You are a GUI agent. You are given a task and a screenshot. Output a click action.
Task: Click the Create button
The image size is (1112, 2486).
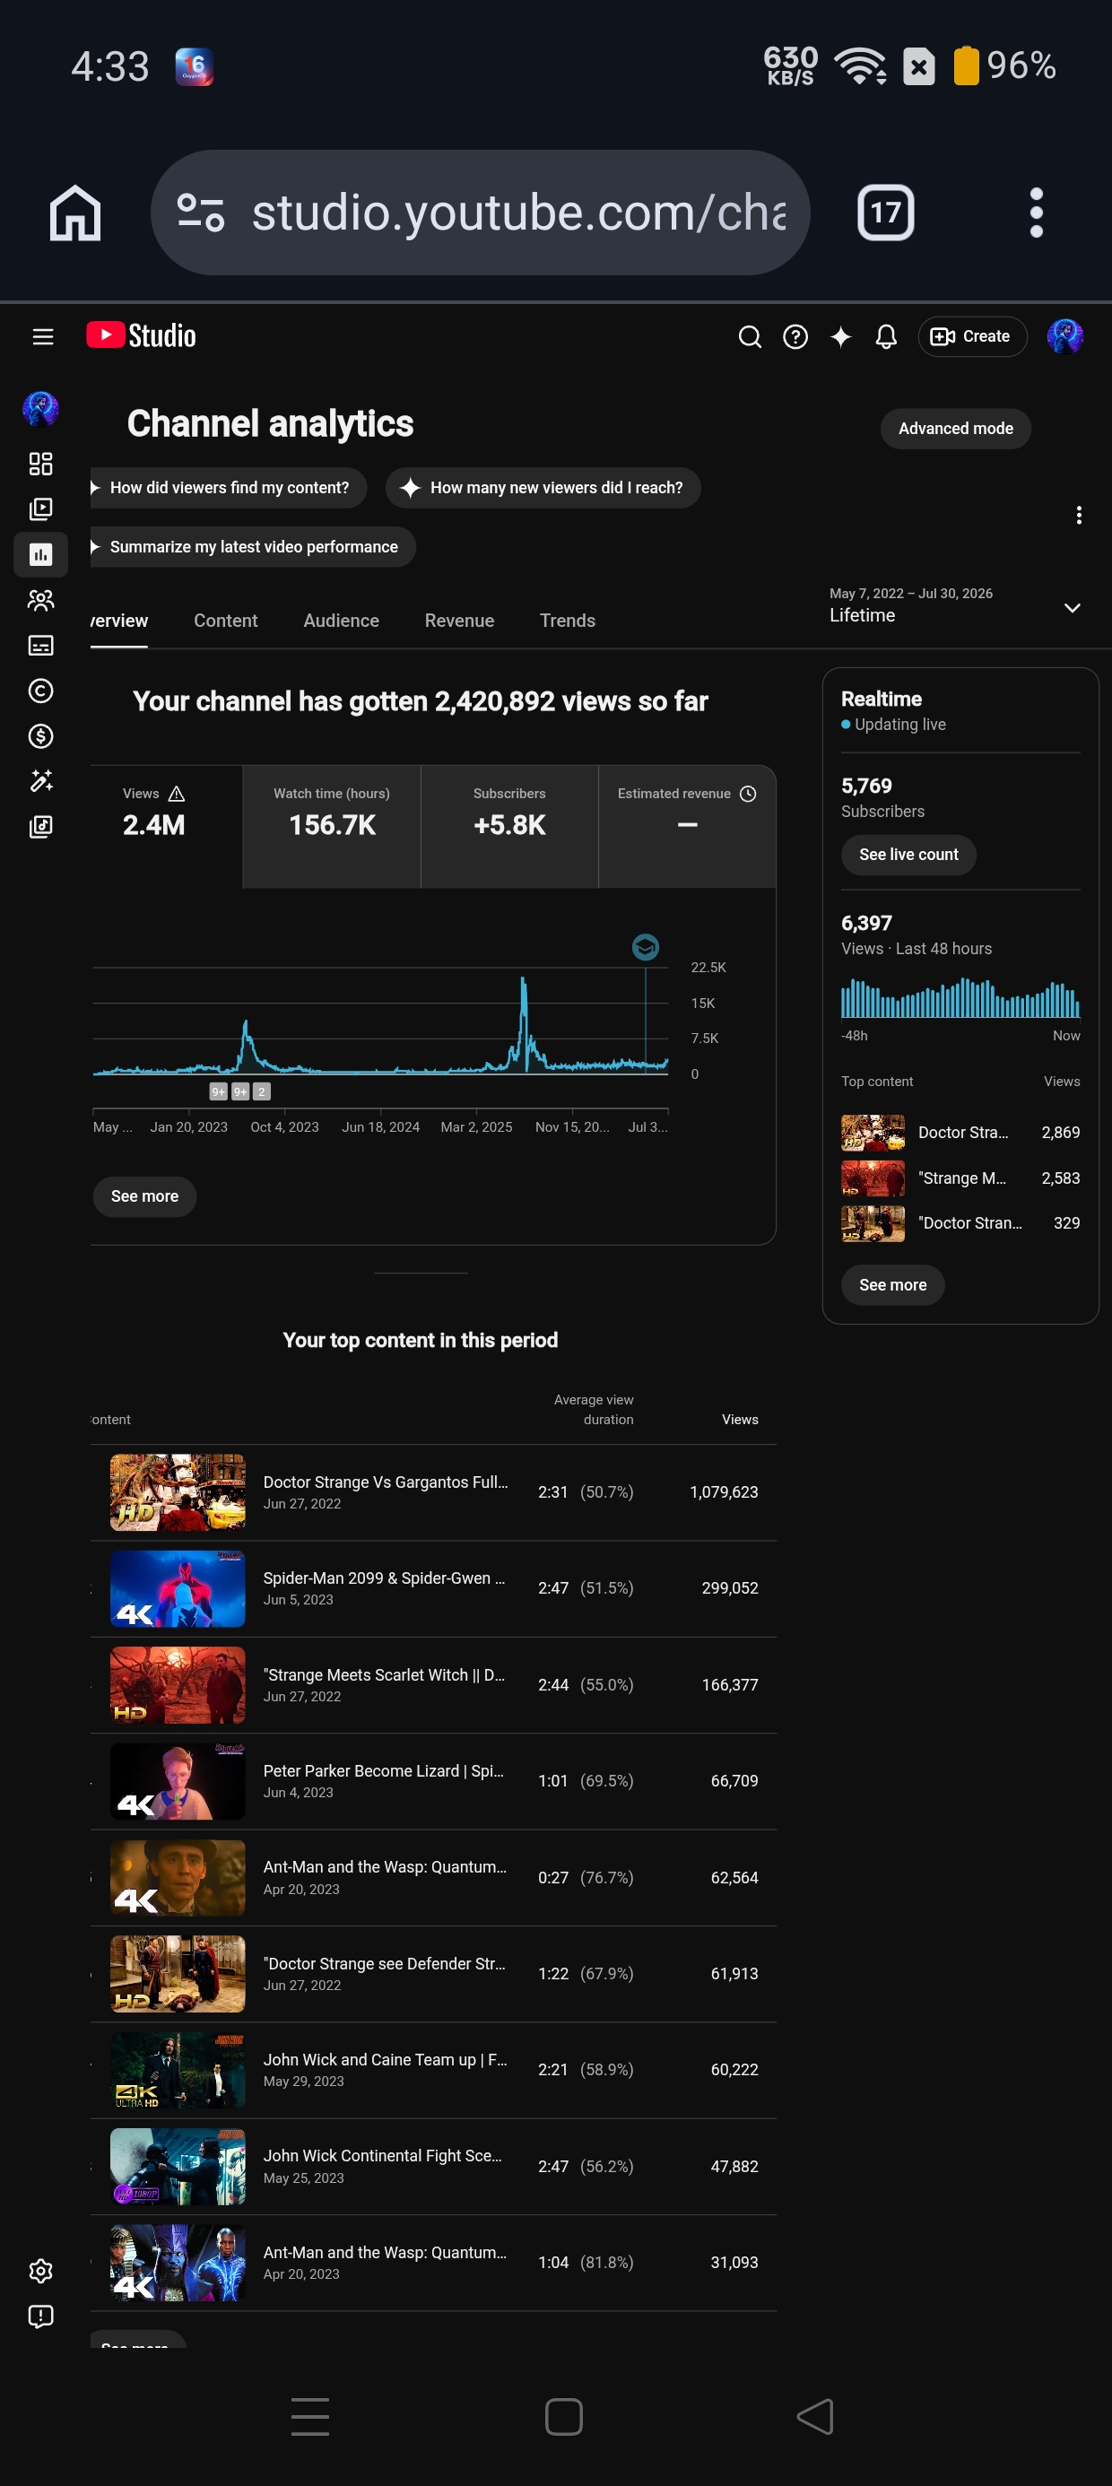tap(972, 335)
